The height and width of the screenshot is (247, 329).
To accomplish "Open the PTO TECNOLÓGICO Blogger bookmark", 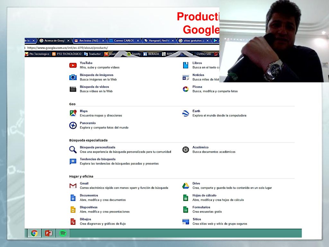I will pos(67,54).
